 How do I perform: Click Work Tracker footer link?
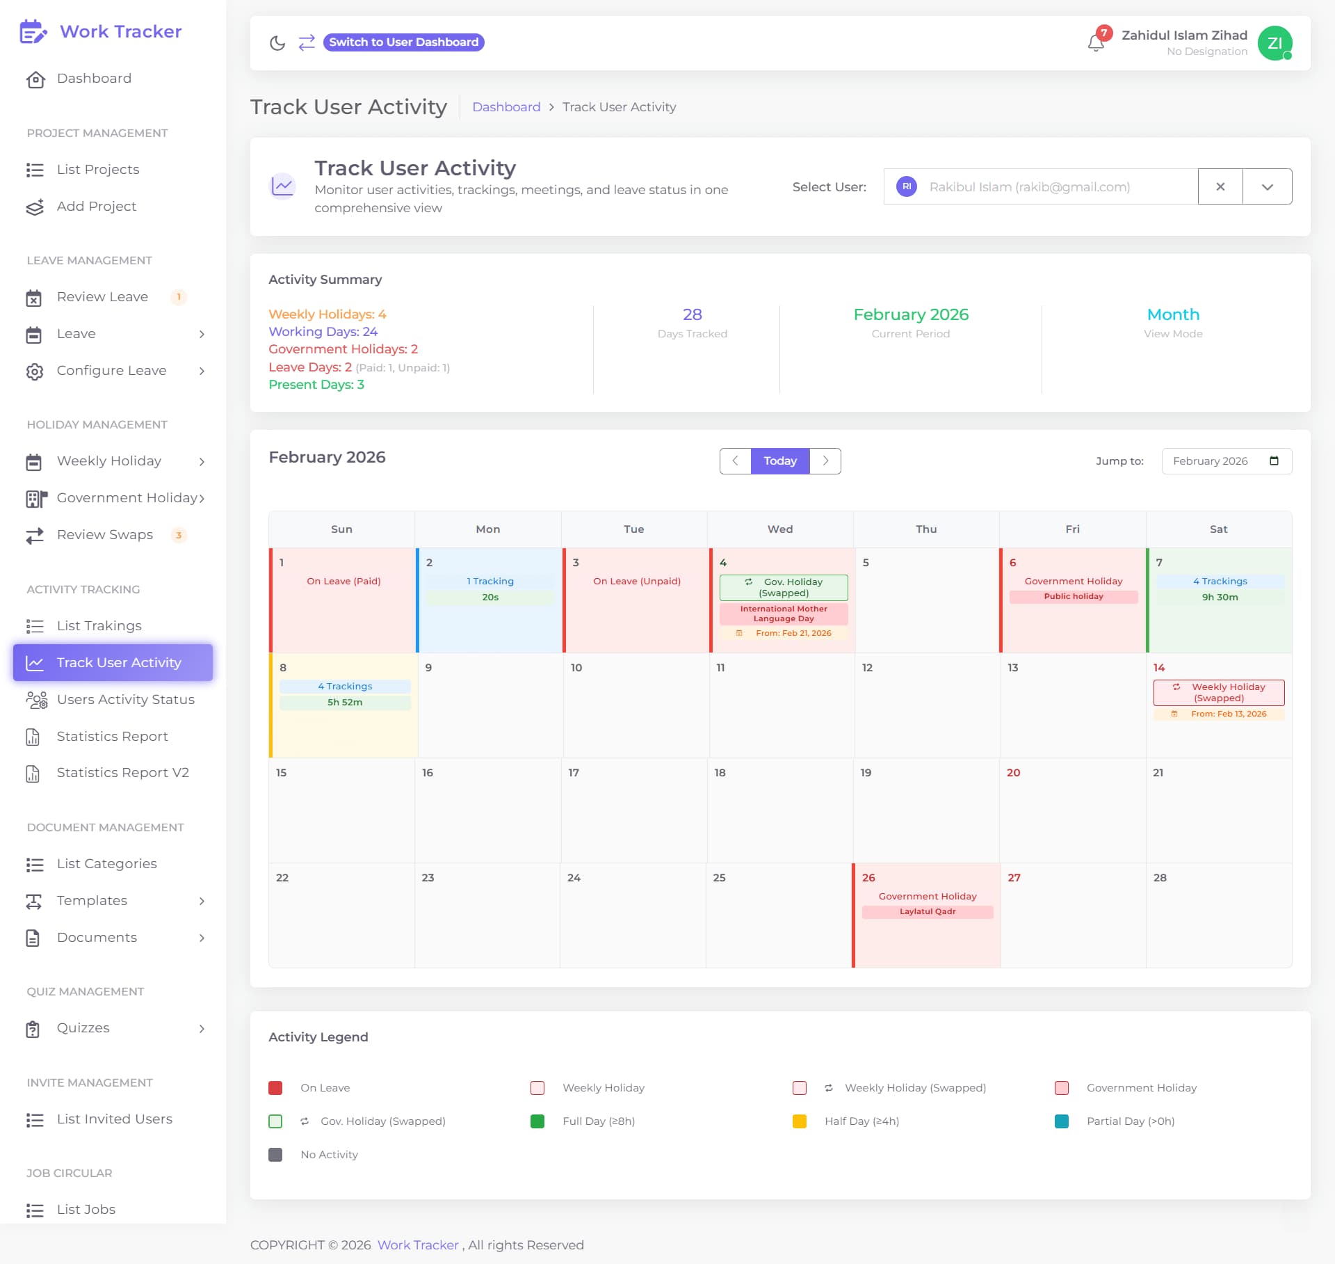pos(418,1245)
